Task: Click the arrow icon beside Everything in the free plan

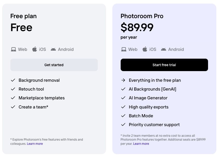Action: (123, 80)
